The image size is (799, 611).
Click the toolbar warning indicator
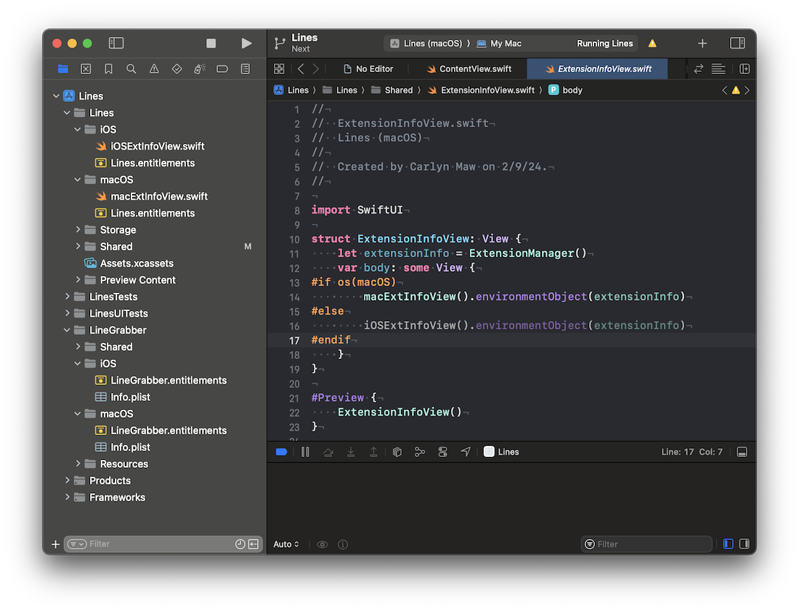click(652, 44)
